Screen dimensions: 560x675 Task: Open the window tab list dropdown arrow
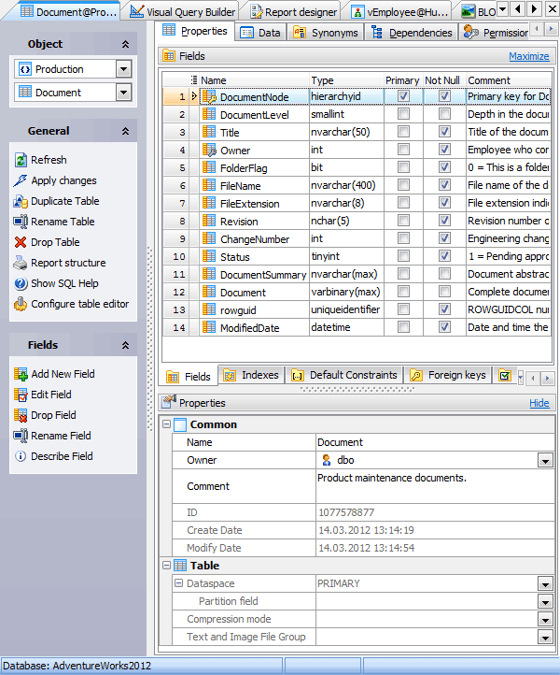click(502, 8)
